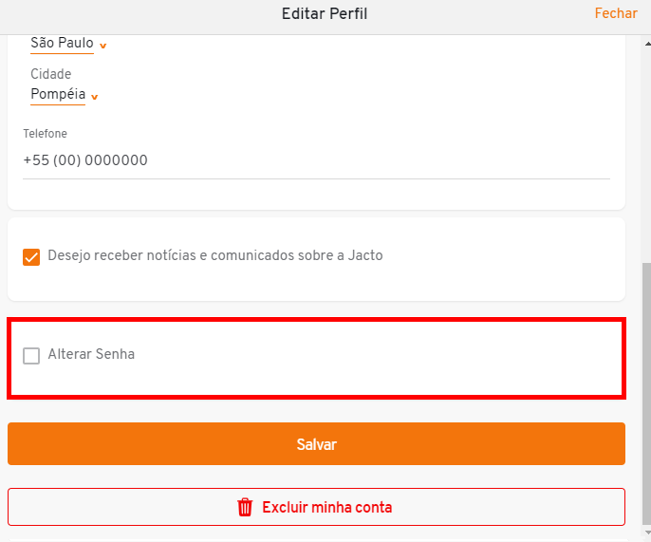Click the news and communications label text

tap(215, 255)
